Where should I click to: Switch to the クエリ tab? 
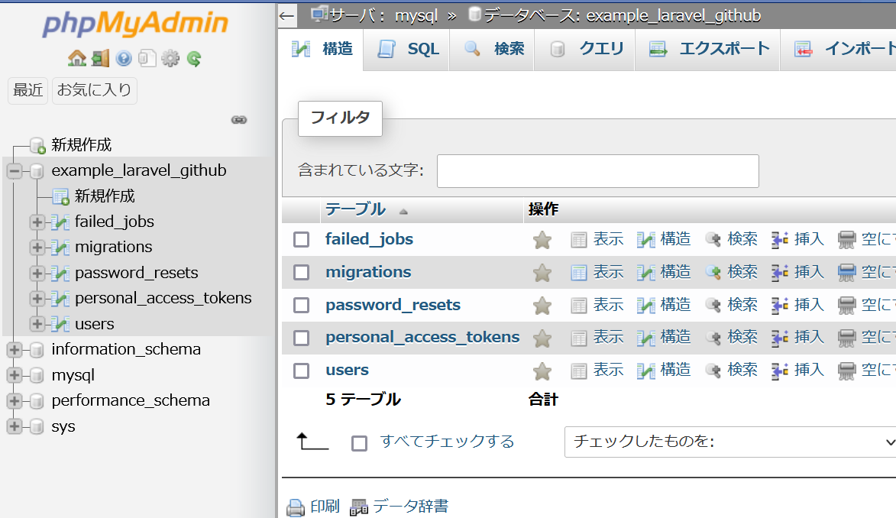pyautogui.click(x=585, y=50)
